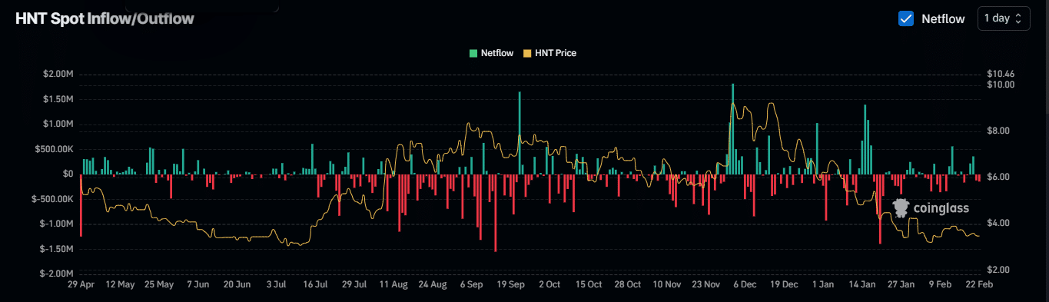1049x302 pixels.
Task: Toggle the yellow HNT Price legend swatch
Action: (x=527, y=54)
